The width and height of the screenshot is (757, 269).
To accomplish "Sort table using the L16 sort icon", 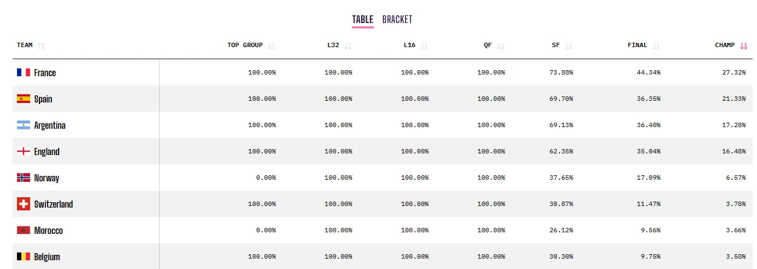I will (424, 46).
